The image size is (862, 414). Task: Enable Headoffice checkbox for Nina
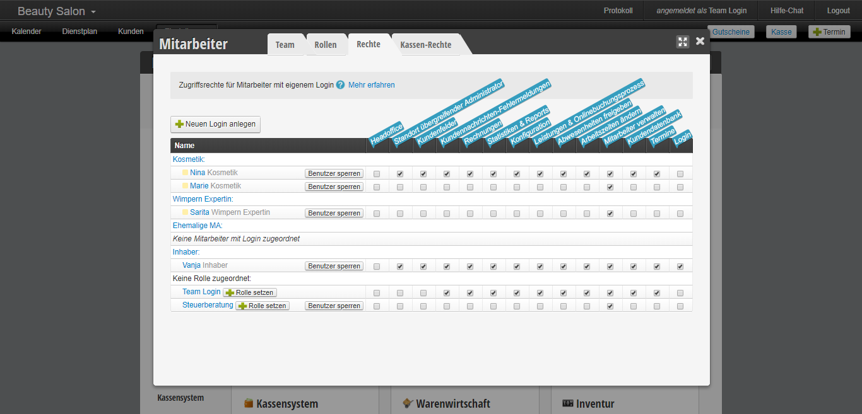(x=377, y=174)
